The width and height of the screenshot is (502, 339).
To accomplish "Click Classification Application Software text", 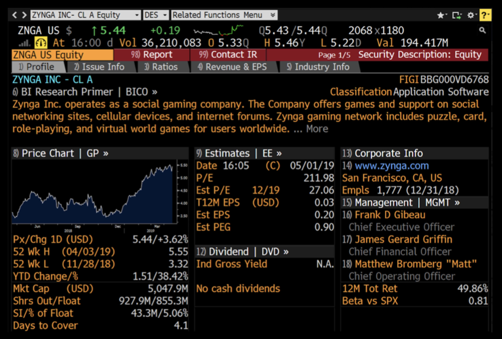I will 409,92.
